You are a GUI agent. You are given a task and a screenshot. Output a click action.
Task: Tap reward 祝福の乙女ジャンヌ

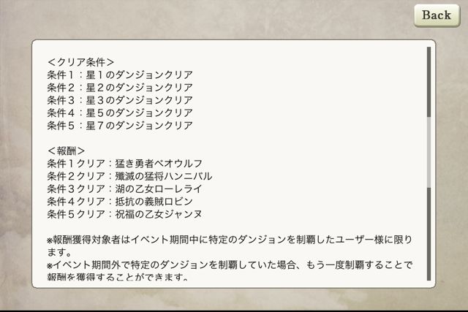[159, 214]
